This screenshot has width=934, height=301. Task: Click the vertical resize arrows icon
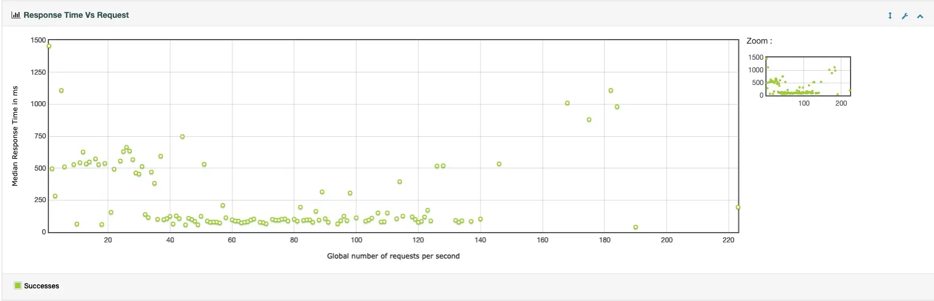point(890,16)
